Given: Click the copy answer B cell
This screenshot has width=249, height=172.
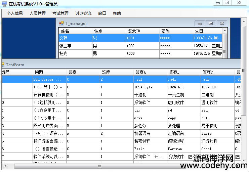Looking at the screenshot, I should 184,118.
